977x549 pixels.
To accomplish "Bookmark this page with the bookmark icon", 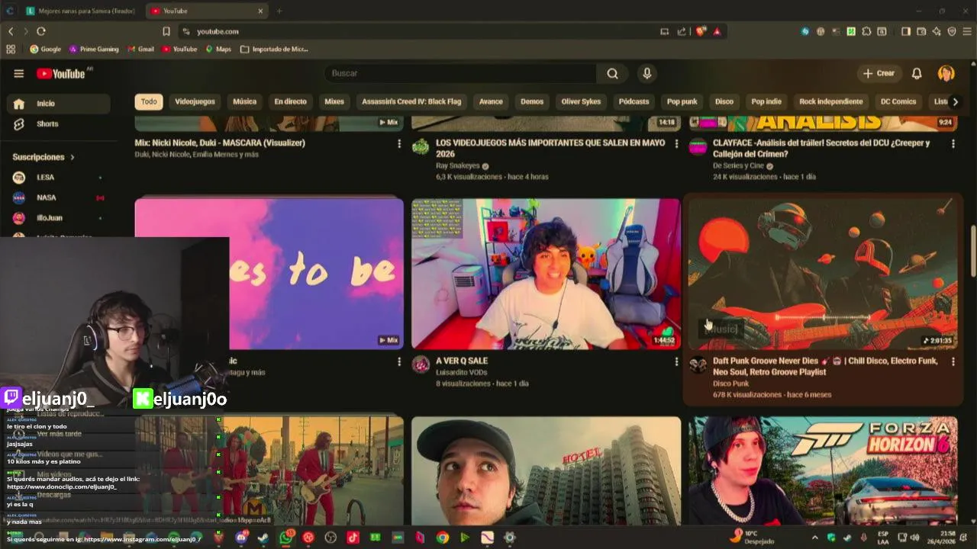I will click(x=166, y=31).
